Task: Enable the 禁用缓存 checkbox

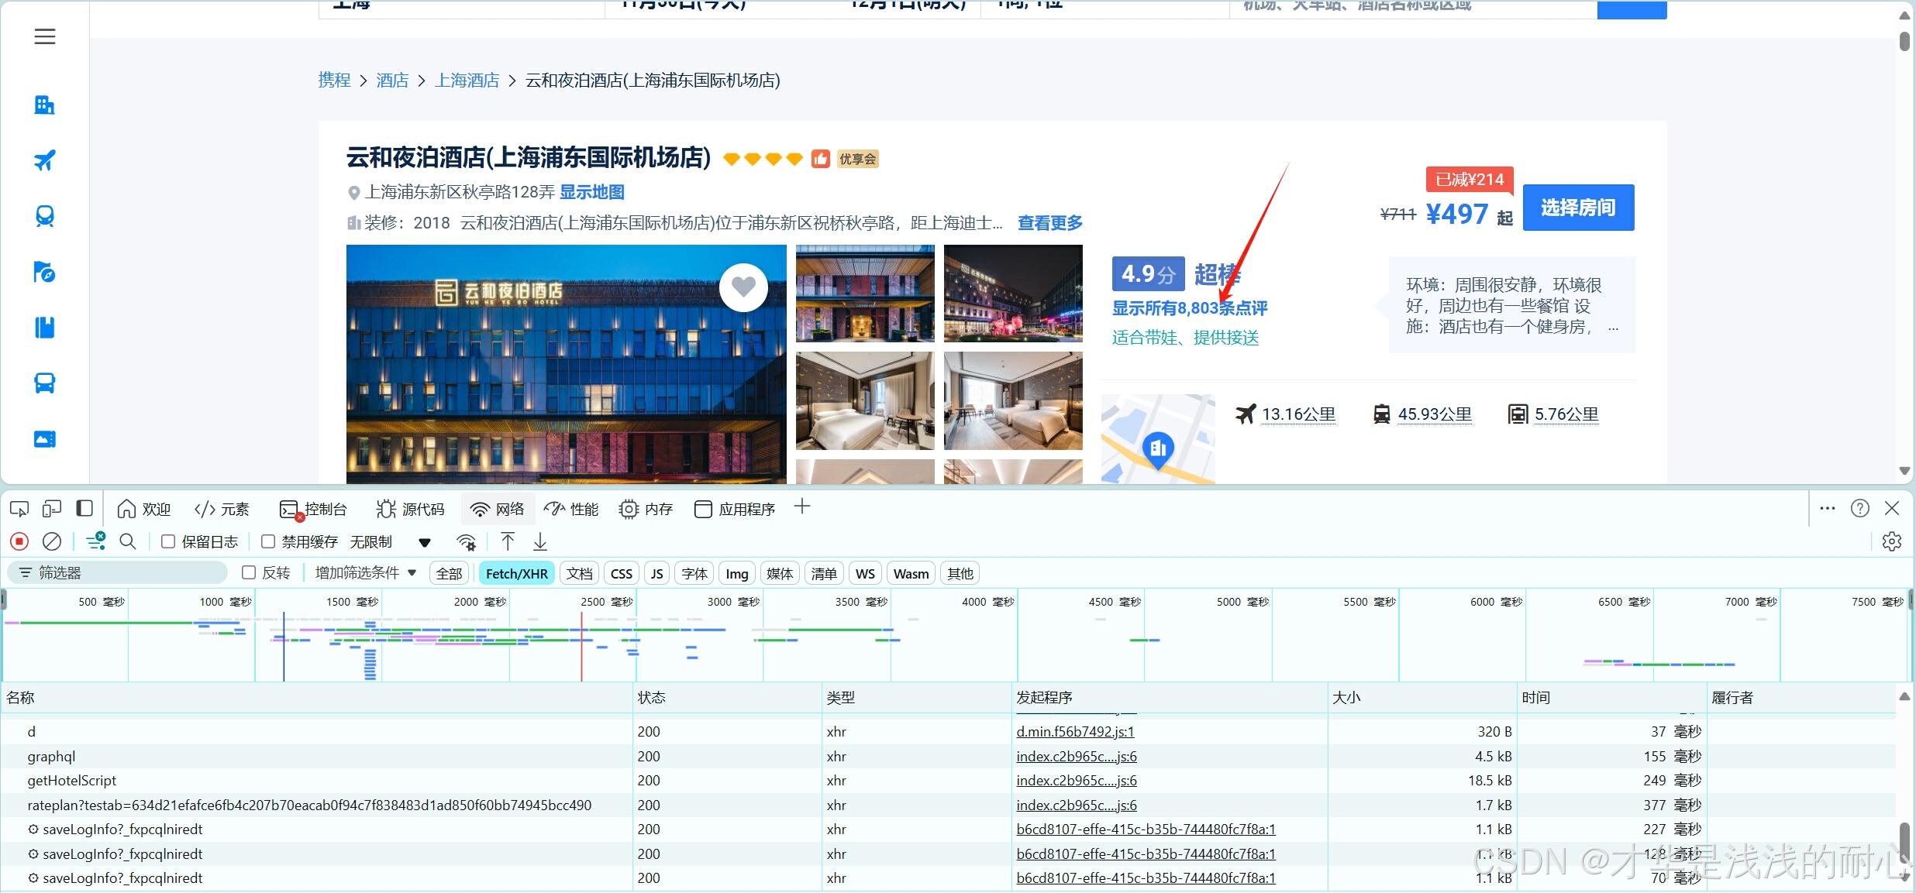Action: click(268, 541)
